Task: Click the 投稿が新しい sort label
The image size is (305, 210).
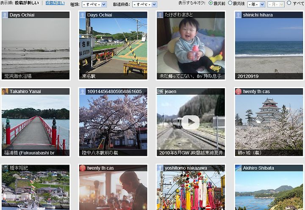Action: (x=27, y=3)
